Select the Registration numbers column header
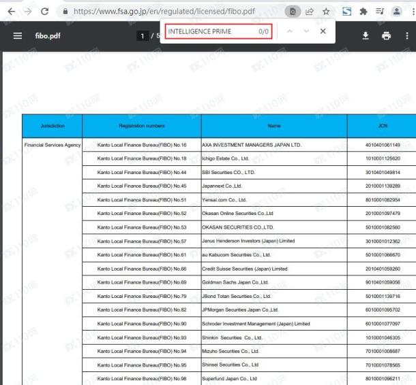This screenshot has height=385, width=416. [142, 126]
